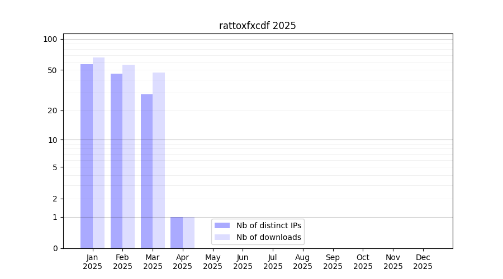This screenshot has width=503, height=279.
Task: Select the February downloads bar
Action: pyautogui.click(x=129, y=156)
